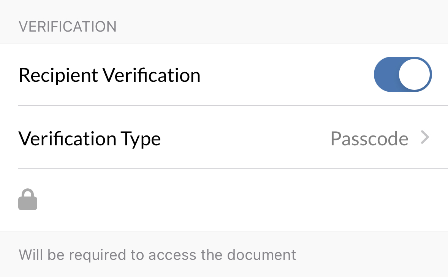
Task: Click the grey Passcode value text
Action: 369,138
